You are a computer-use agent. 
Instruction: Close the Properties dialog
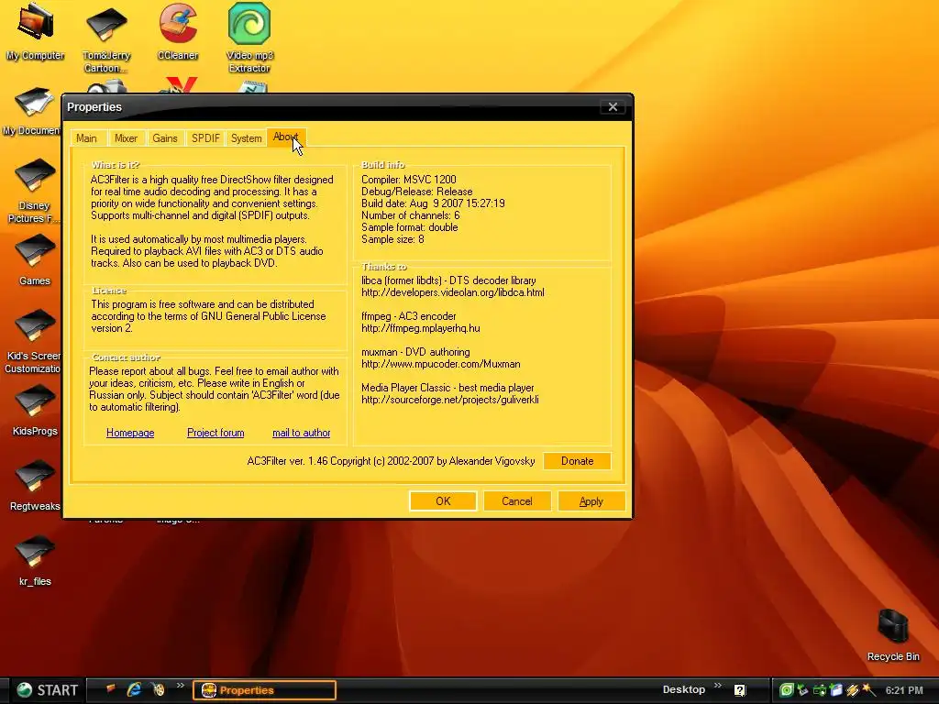click(x=613, y=106)
